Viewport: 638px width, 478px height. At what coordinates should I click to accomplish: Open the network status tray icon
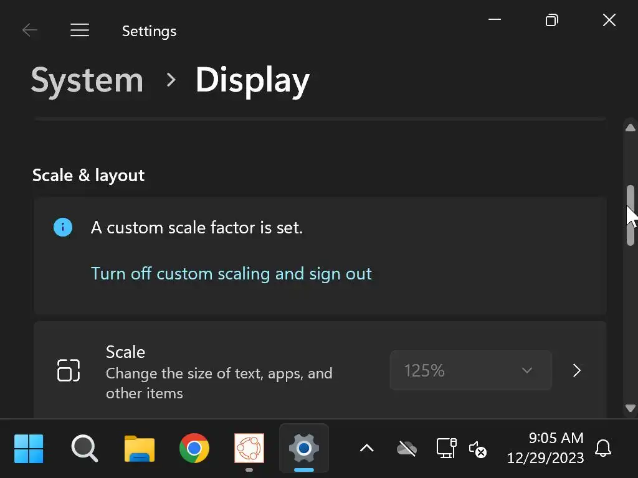pyautogui.click(x=445, y=448)
